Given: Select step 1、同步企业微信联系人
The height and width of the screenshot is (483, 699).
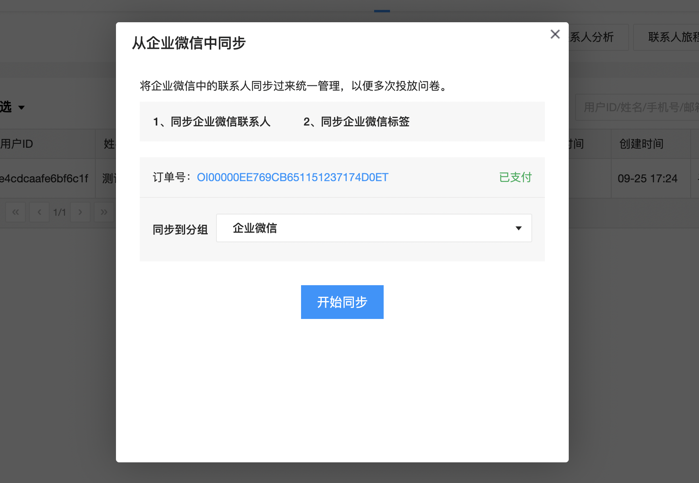Looking at the screenshot, I should click(212, 122).
